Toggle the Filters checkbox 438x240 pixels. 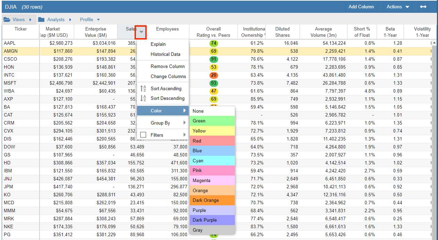point(143,135)
